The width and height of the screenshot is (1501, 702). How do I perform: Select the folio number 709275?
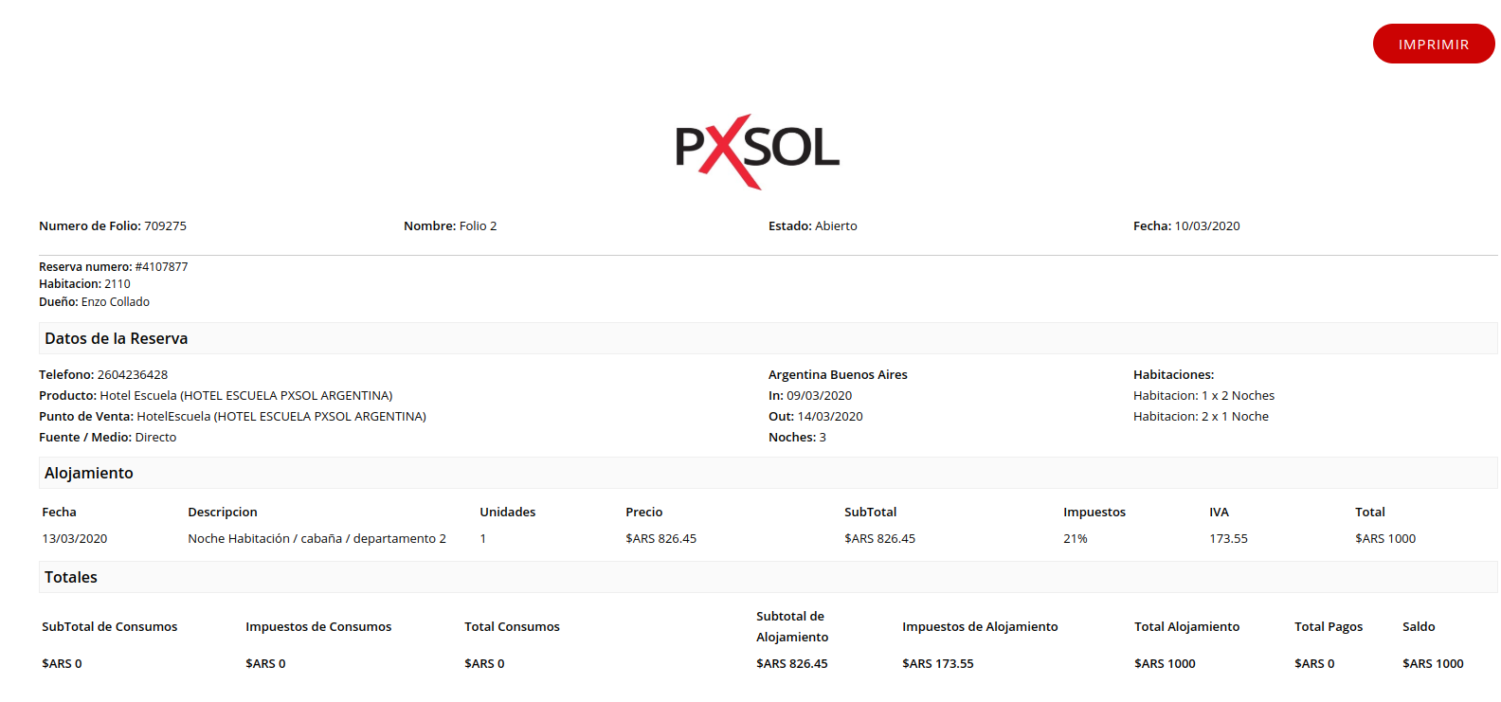[165, 226]
